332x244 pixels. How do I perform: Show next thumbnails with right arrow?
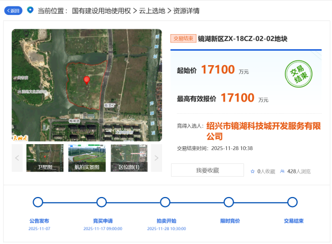coord(156,158)
